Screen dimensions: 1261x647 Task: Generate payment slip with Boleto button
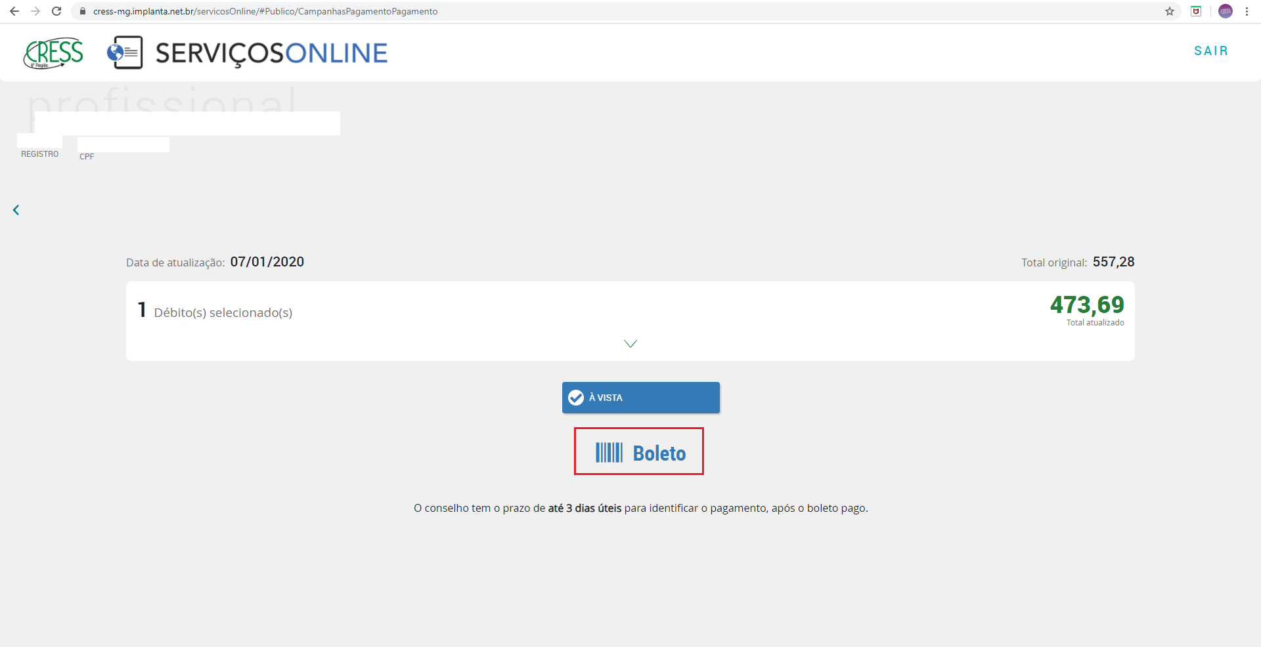pyautogui.click(x=639, y=451)
